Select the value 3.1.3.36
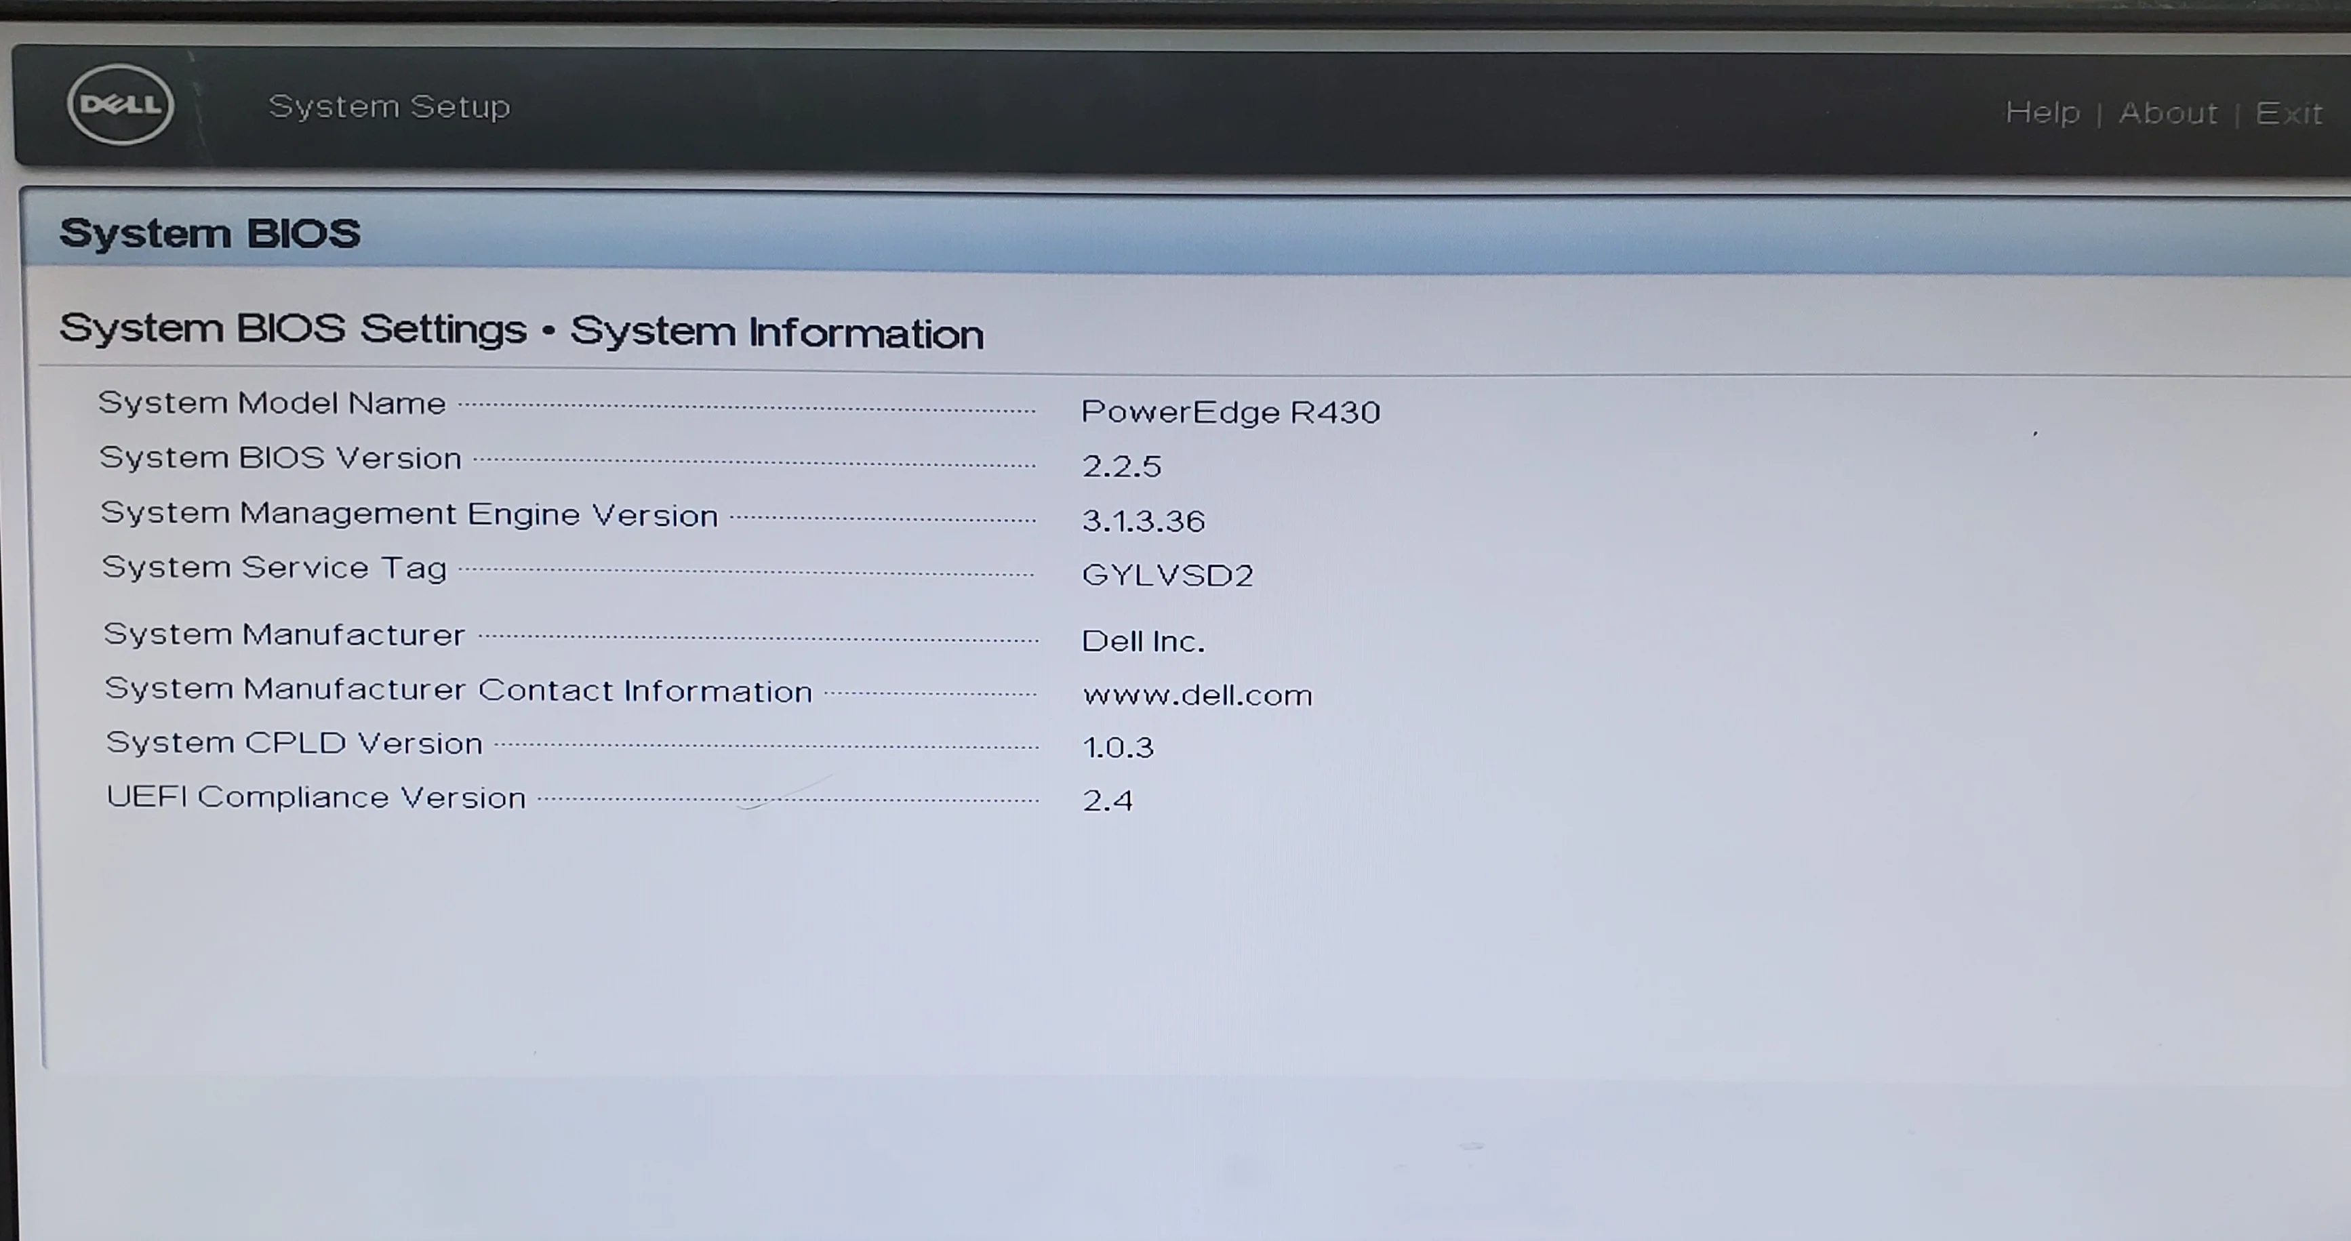 click(1144, 521)
